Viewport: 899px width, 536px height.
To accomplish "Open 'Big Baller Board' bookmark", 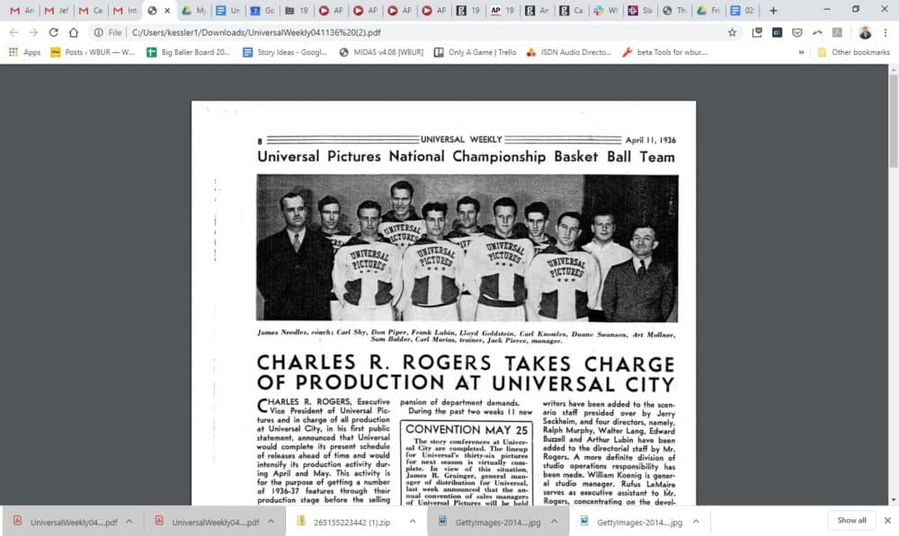I will [188, 52].
